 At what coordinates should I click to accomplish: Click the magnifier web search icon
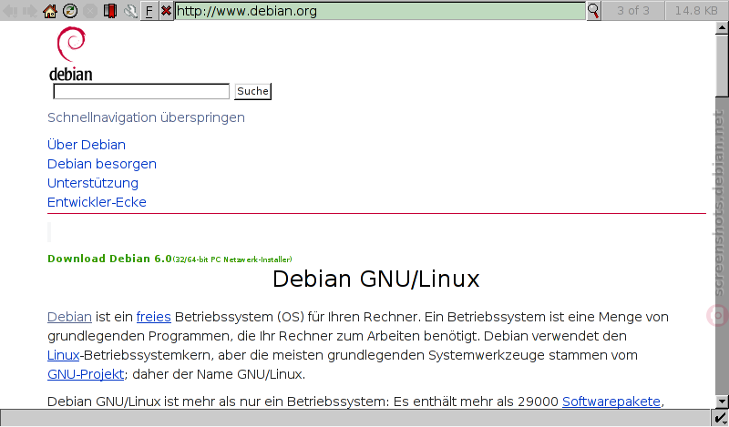594,11
